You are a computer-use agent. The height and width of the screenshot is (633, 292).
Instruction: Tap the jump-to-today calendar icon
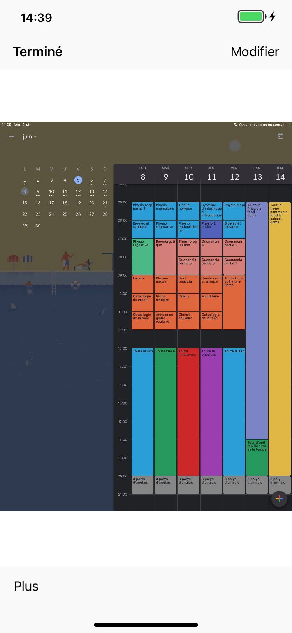point(280,136)
